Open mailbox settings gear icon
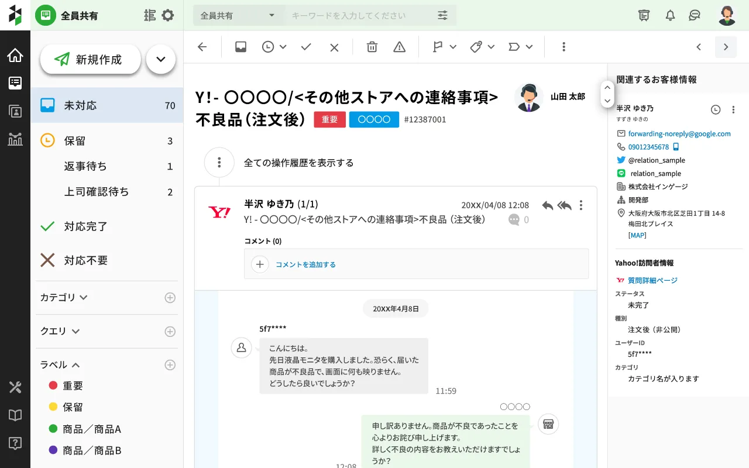The image size is (749, 468). click(168, 15)
